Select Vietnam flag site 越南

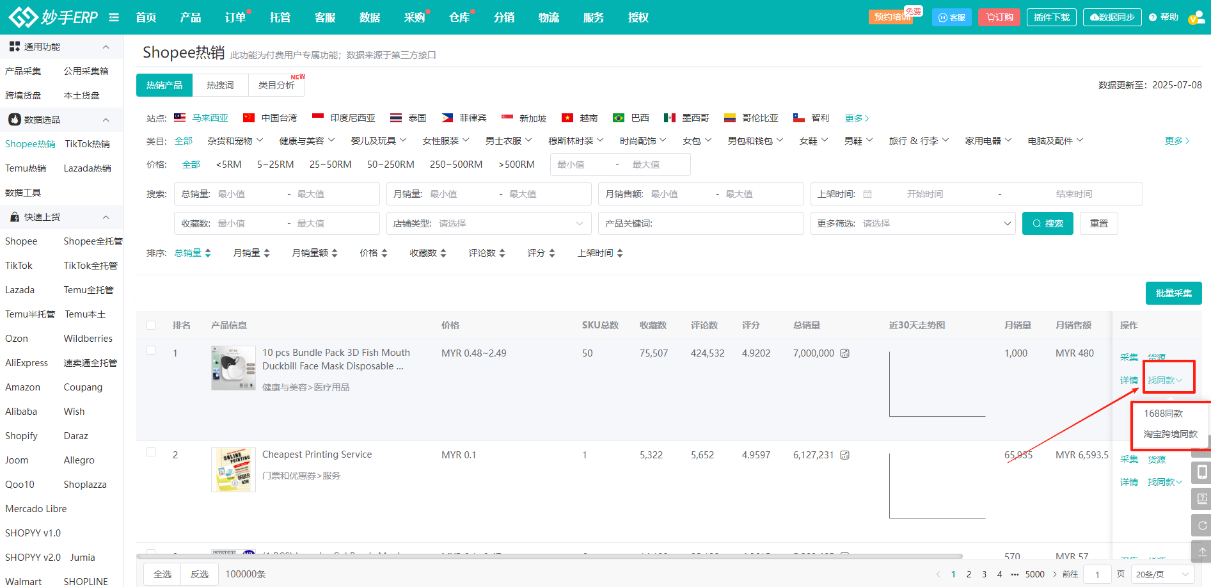[580, 118]
